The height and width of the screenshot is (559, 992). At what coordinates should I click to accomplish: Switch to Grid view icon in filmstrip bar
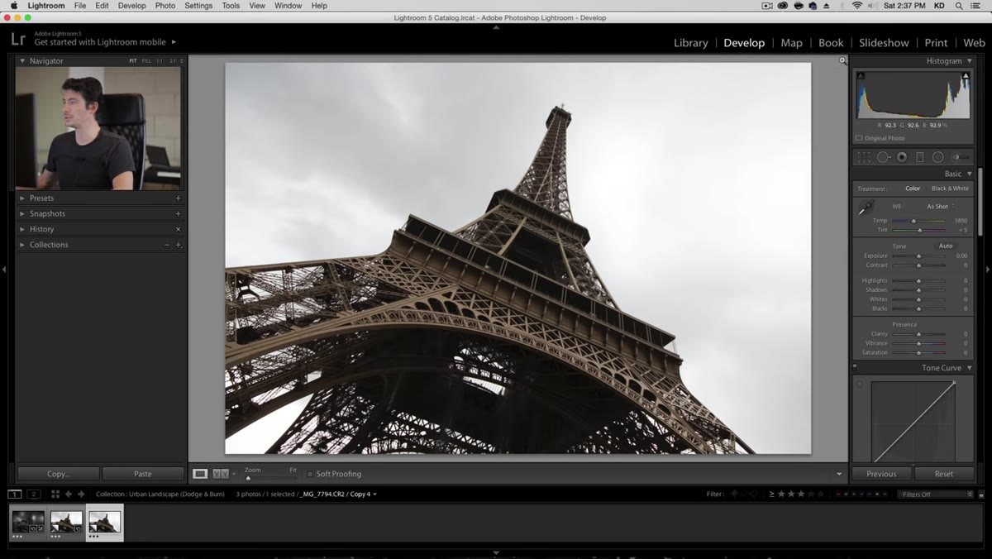tap(55, 494)
